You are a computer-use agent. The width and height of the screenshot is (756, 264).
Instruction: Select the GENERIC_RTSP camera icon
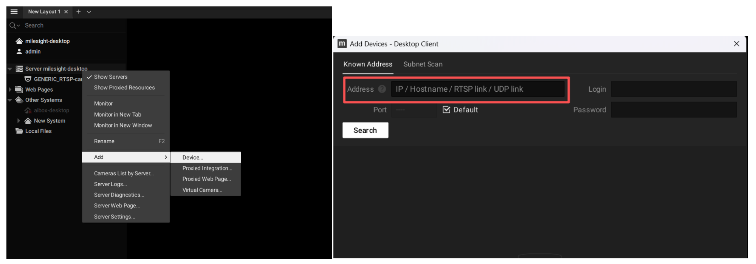tap(28, 79)
